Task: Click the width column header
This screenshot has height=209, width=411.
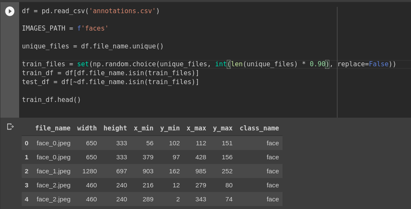Action: pos(87,128)
